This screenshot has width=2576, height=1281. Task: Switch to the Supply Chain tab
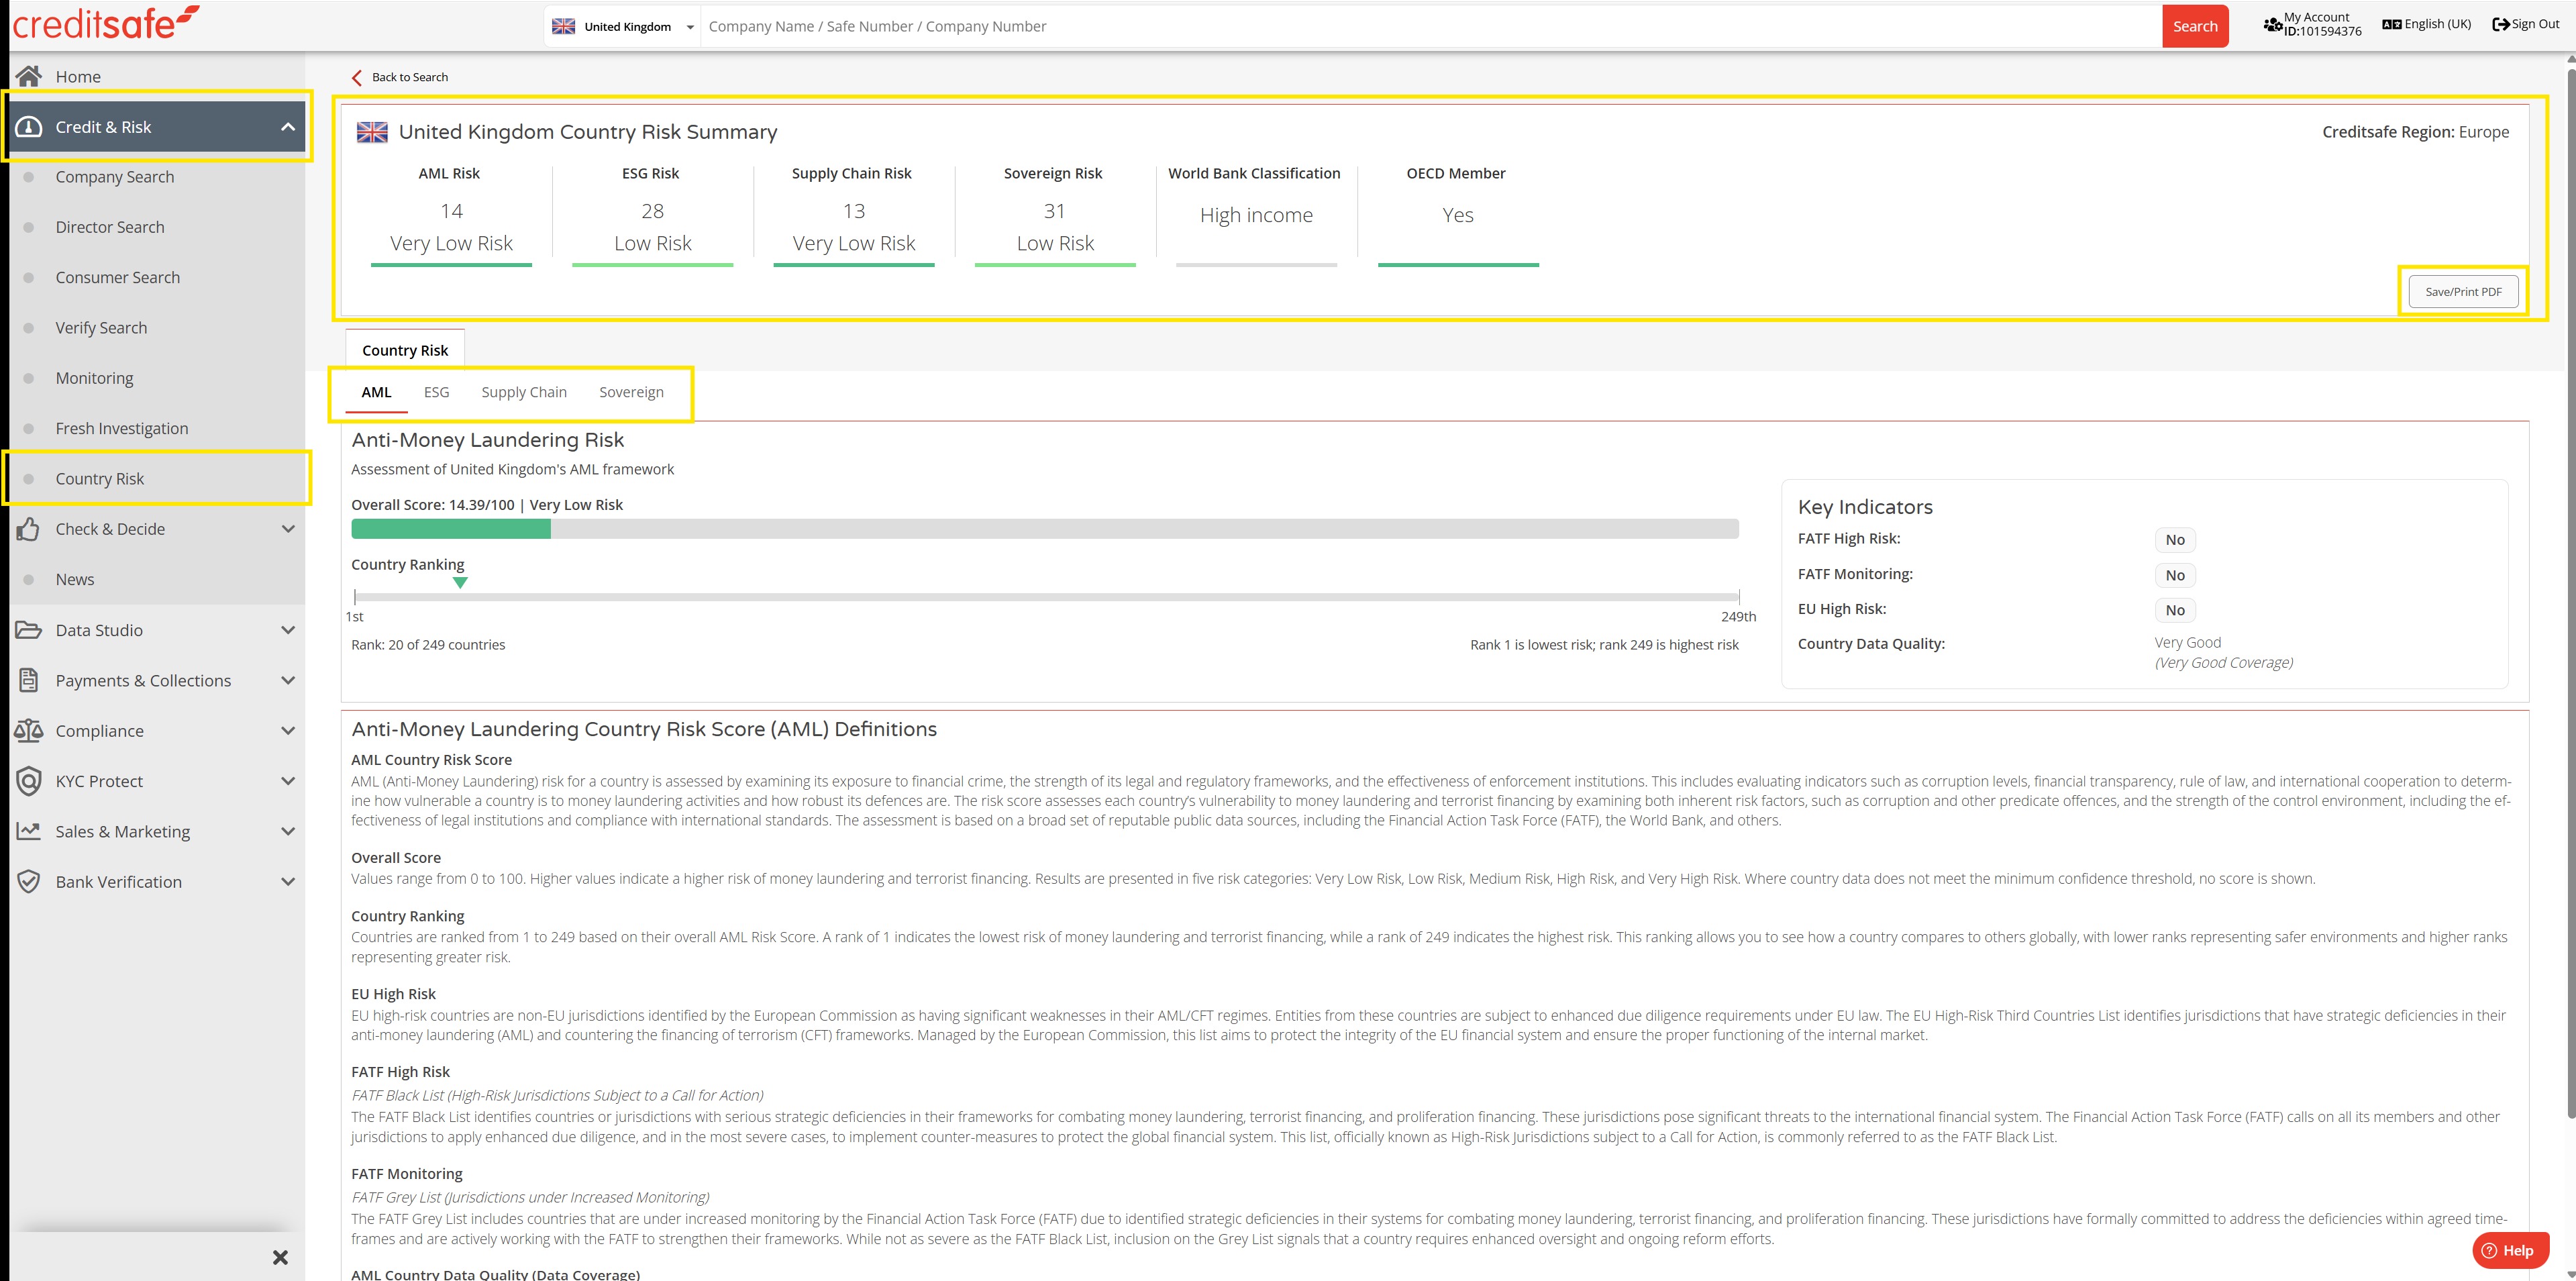tap(523, 392)
